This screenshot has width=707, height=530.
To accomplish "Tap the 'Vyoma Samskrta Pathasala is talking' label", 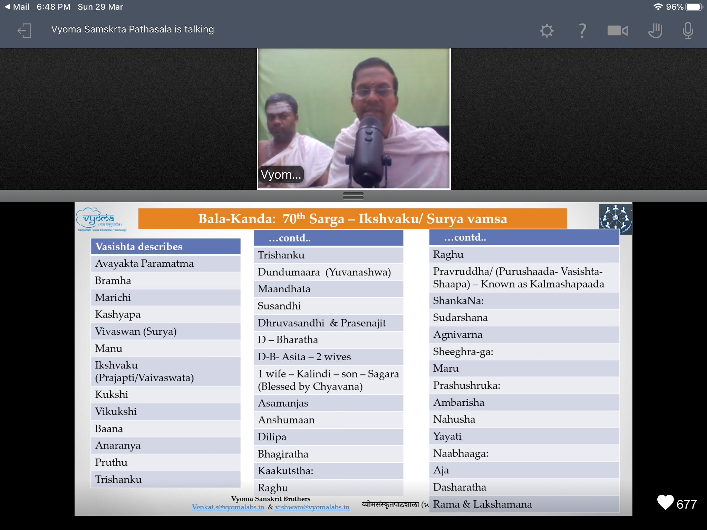I will (x=133, y=29).
